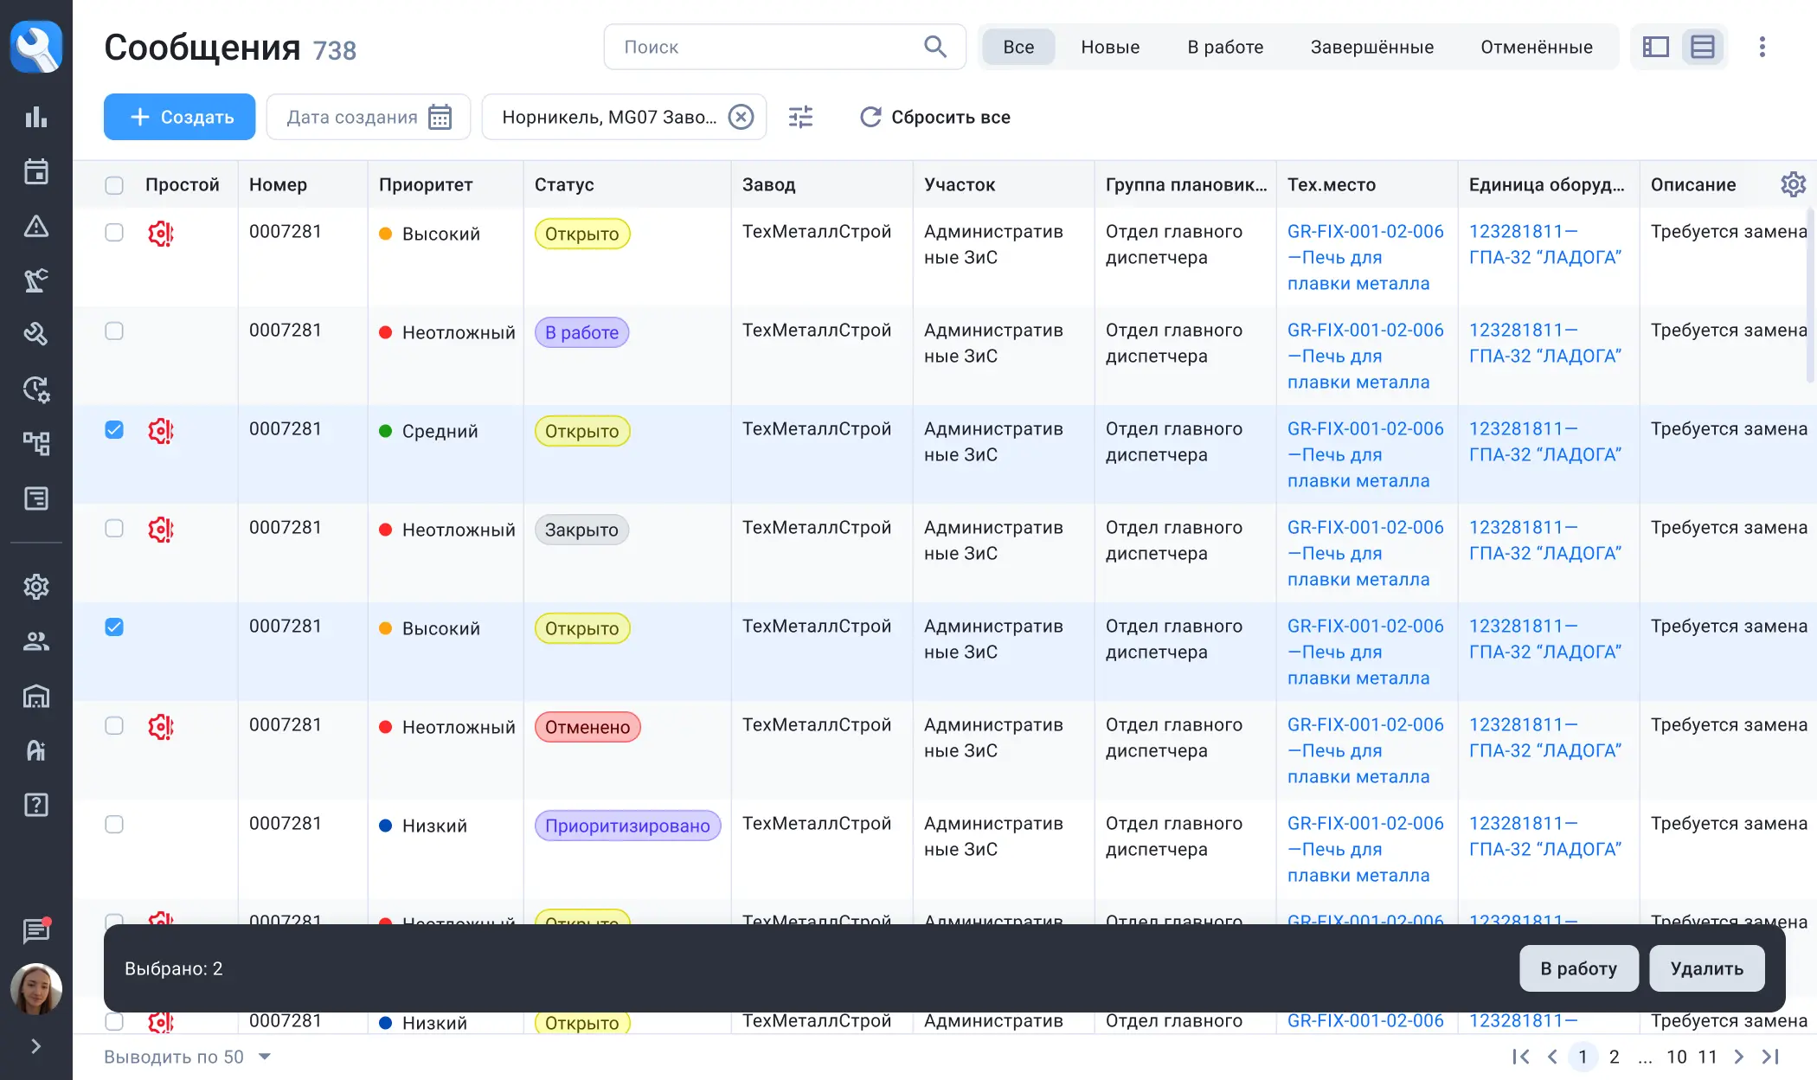Open table column settings gear icon
Screen dimensions: 1817x1080
coord(1793,184)
